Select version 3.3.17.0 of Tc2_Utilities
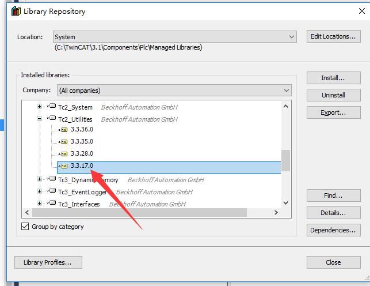370x286 pixels. [x=169, y=167]
